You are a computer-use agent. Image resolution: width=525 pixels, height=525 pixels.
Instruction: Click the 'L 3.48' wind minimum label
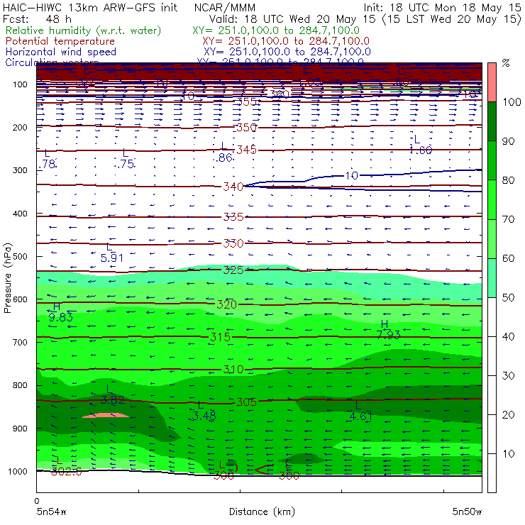[x=204, y=411]
